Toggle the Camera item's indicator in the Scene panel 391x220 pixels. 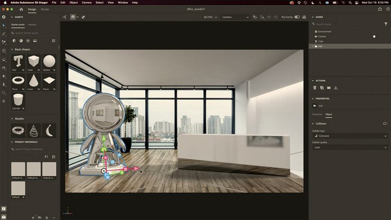pyautogui.click(x=374, y=36)
